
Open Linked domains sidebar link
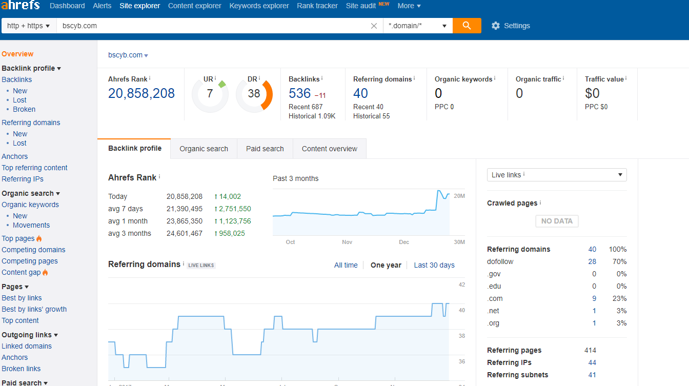click(27, 346)
